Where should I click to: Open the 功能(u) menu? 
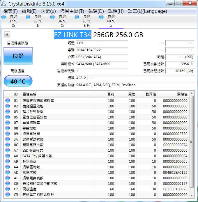[x=48, y=11]
